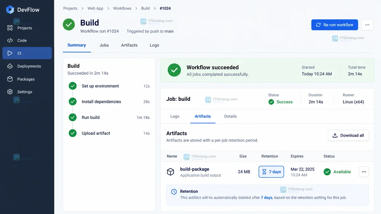Click the Name column header
The height and width of the screenshot is (214, 381).
(172, 156)
